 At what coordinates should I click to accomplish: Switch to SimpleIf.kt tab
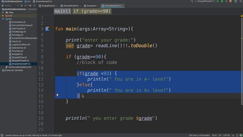(91, 6)
